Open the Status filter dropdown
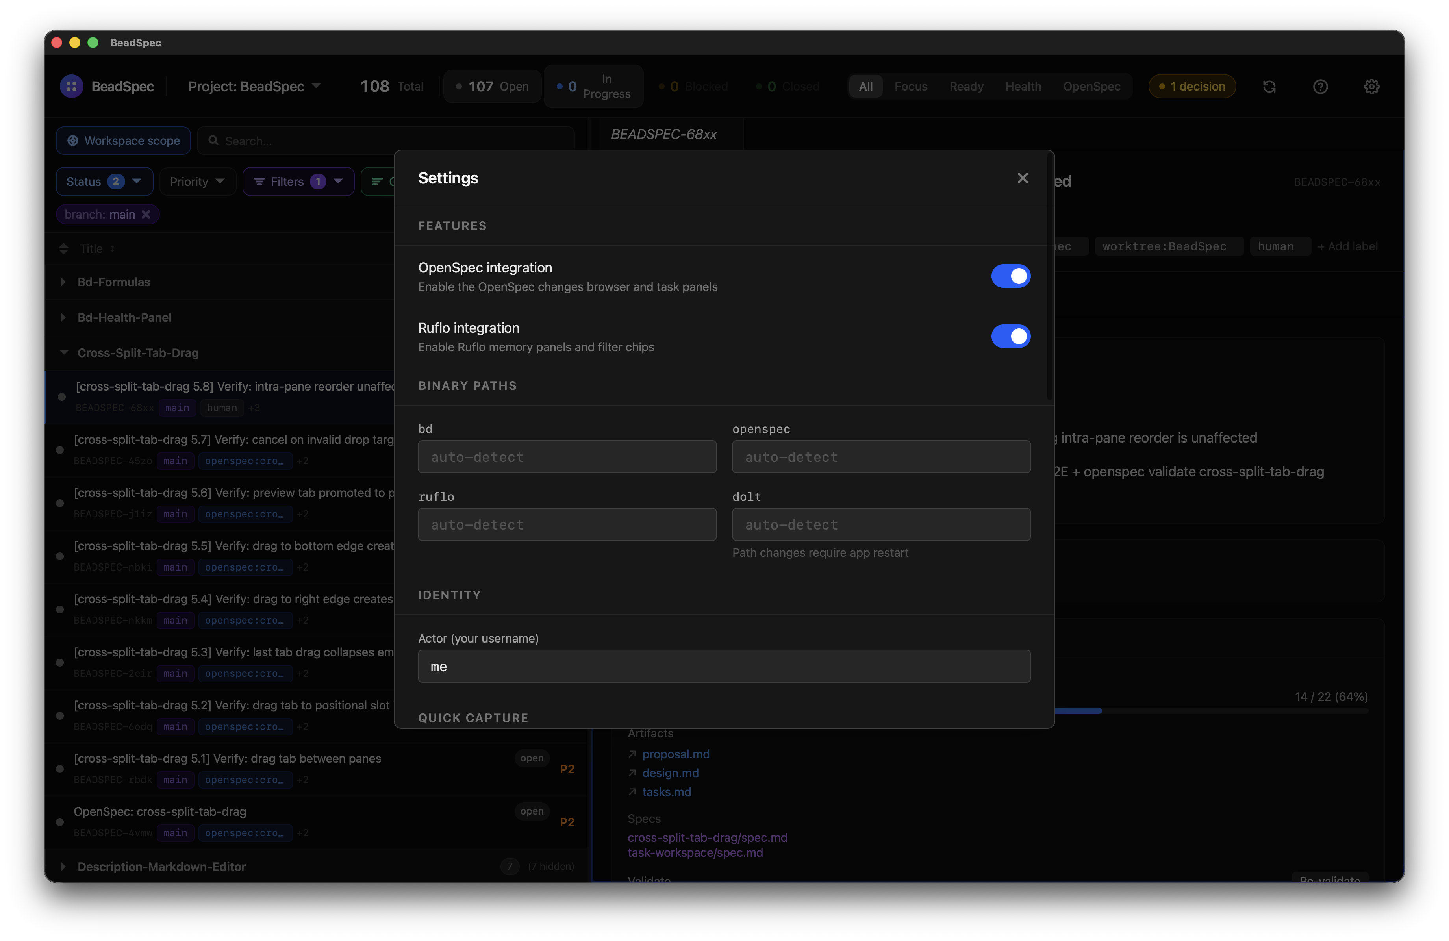 [104, 182]
